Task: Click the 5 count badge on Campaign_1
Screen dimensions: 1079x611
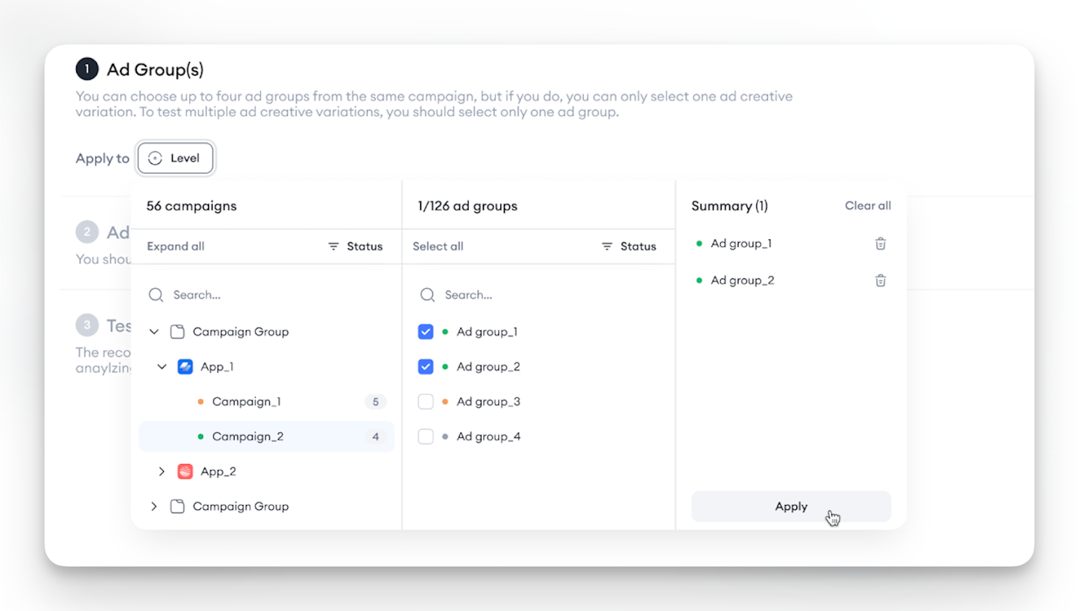Action: [x=376, y=402]
